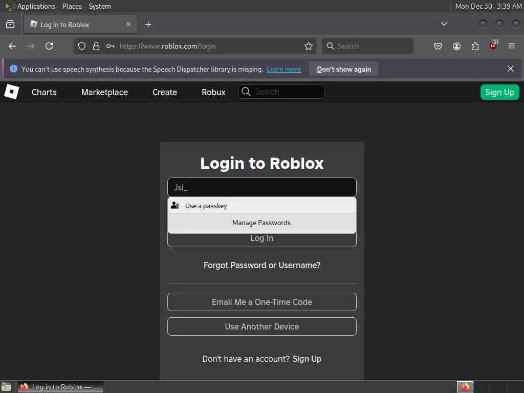The width and height of the screenshot is (524, 393).
Task: Click the Roblox search magnifier icon
Action: coord(246,92)
